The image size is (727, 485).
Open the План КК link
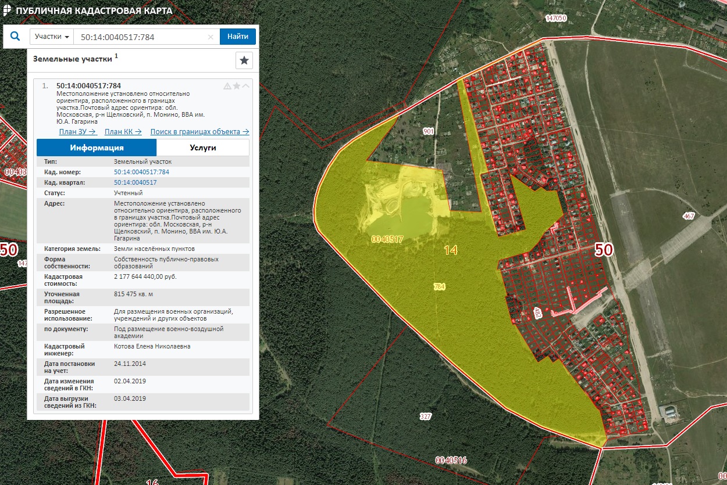click(123, 132)
